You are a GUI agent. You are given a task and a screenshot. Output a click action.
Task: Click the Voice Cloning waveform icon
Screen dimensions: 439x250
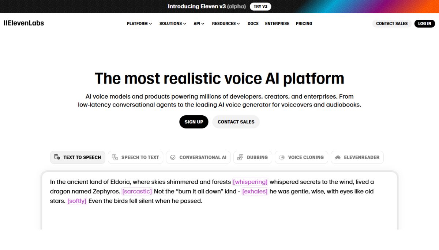[x=282, y=157]
